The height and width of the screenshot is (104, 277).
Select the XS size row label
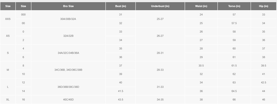tap(8, 36)
